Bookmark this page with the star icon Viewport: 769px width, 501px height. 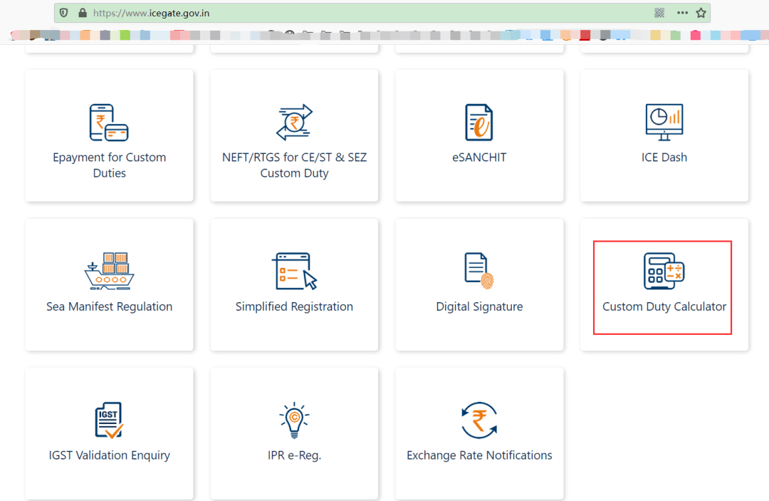701,13
